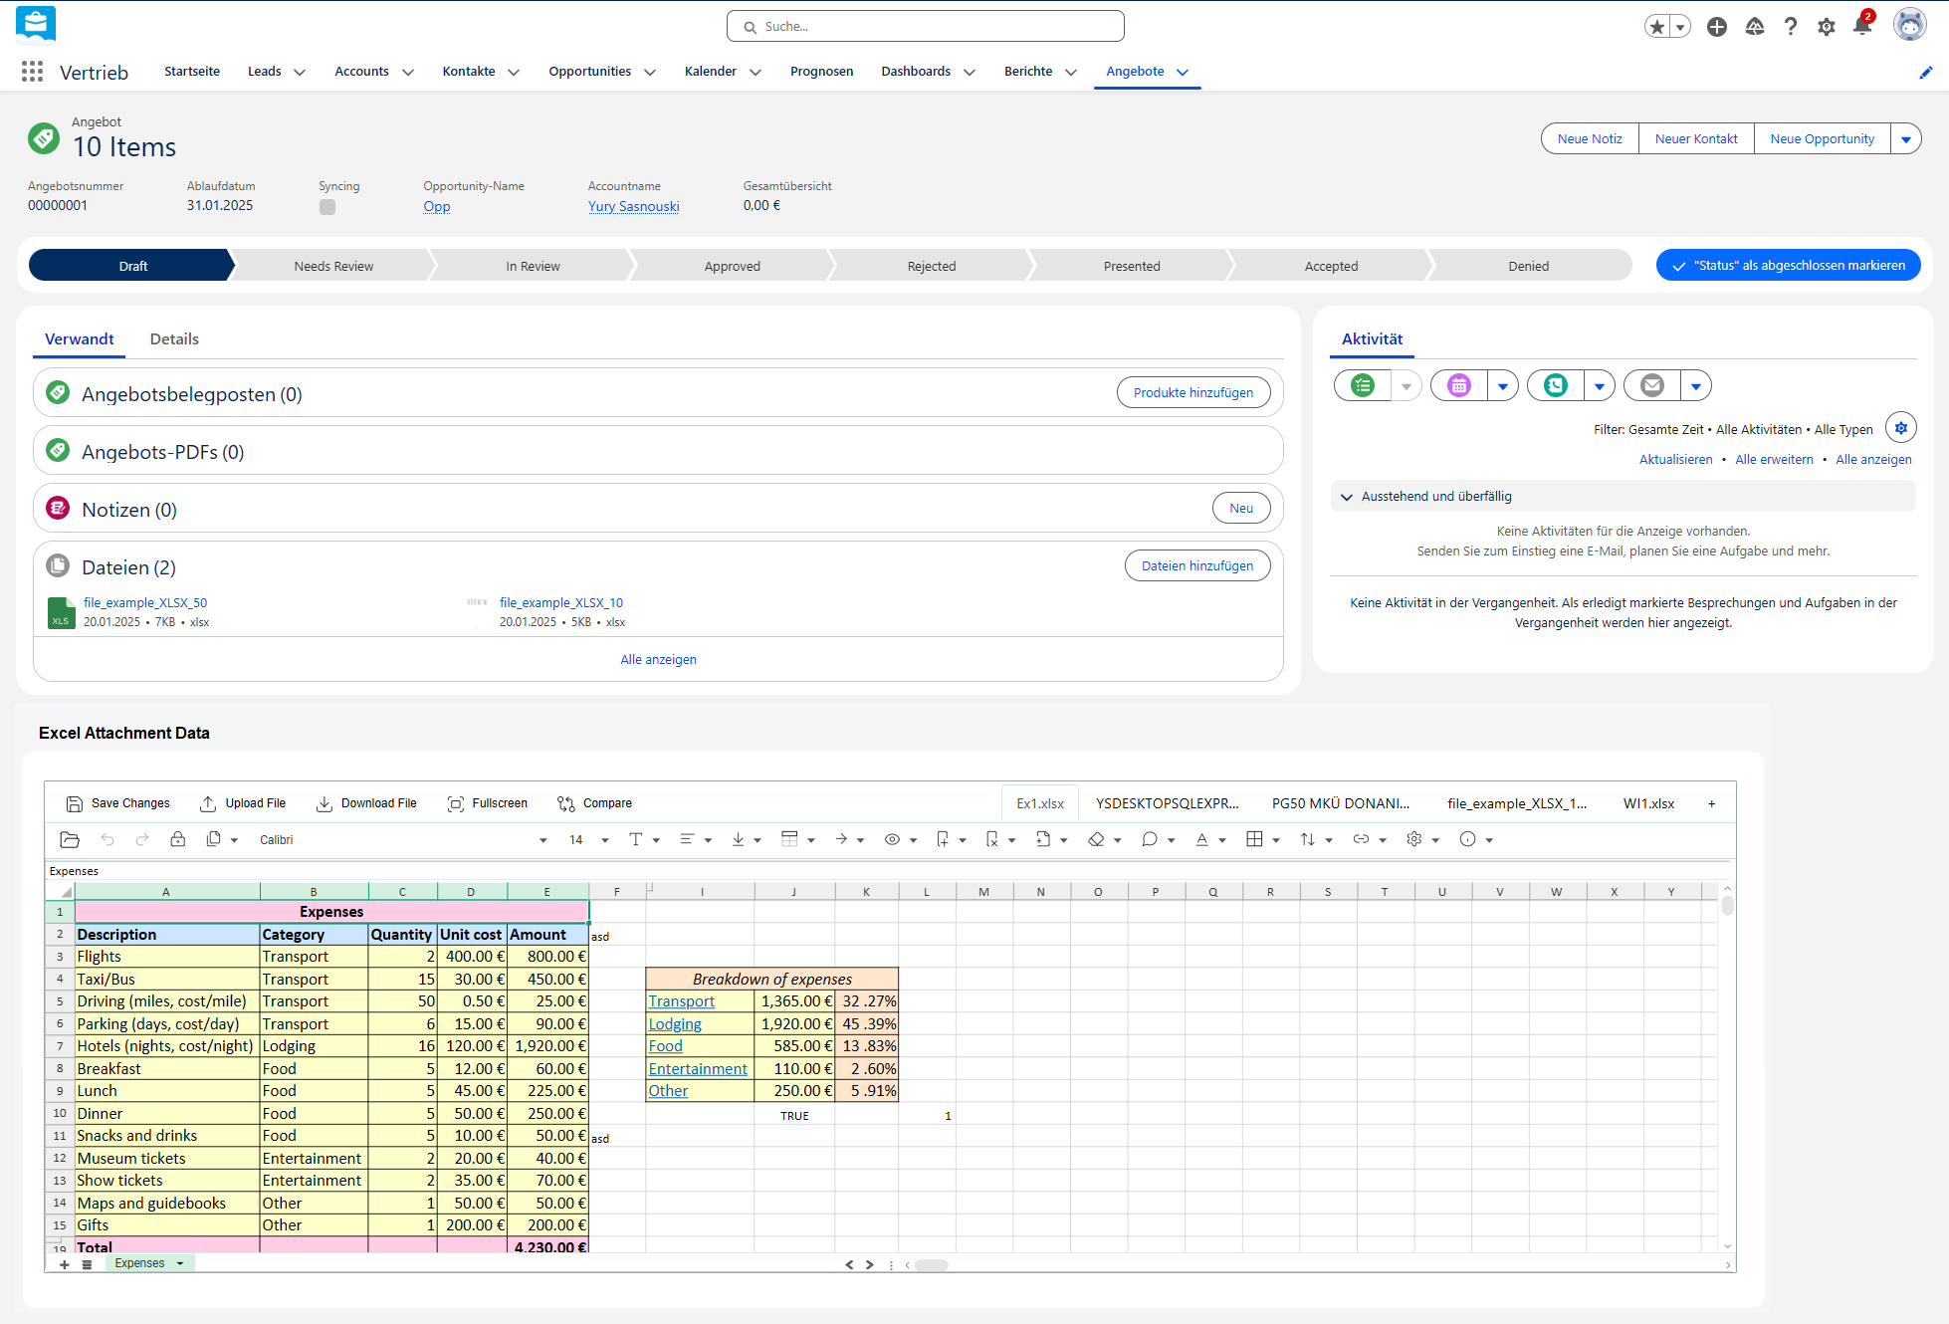This screenshot has width=1949, height=1324.
Task: Click the Suche search field
Action: [926, 27]
